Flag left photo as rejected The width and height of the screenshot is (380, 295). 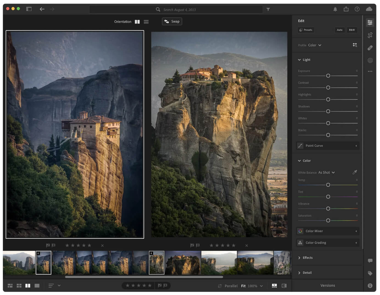point(54,245)
